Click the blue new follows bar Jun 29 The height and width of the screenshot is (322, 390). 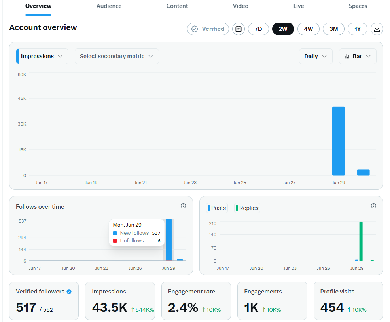[168, 240]
